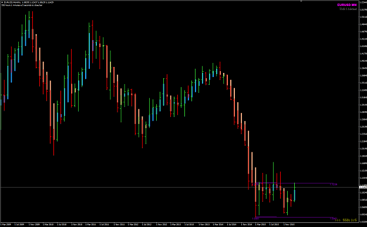The width and height of the screenshot is (367, 227).
Task: Click the current price label on the price scale
Action: point(363,187)
